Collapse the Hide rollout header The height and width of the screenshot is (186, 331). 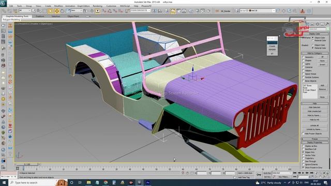[x=314, y=103]
